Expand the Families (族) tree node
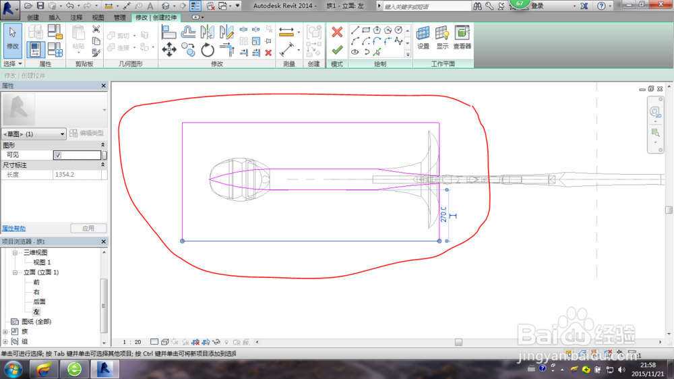 tap(5, 332)
